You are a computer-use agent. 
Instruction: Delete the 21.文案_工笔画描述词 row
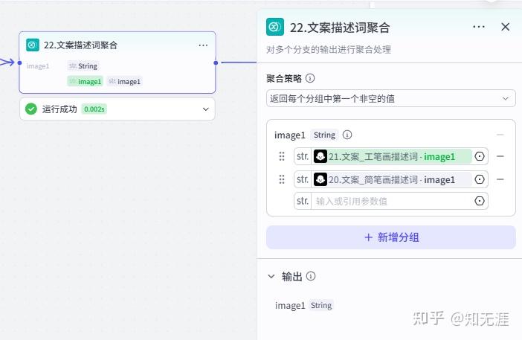(500, 156)
